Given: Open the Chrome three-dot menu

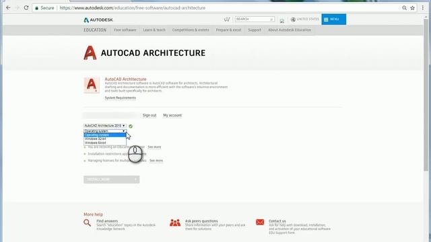Looking at the screenshot, I should click(423, 8).
